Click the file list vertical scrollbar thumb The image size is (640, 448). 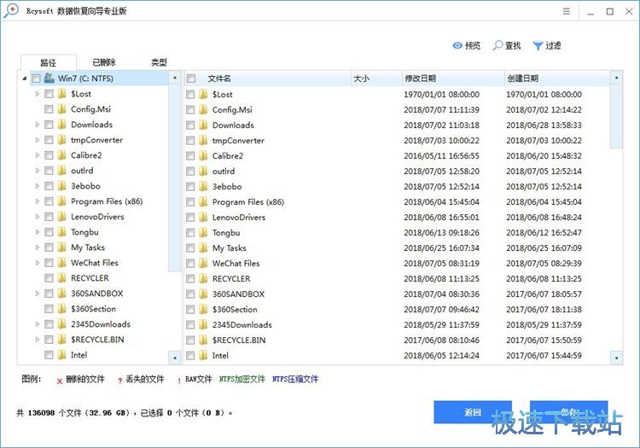(616, 116)
